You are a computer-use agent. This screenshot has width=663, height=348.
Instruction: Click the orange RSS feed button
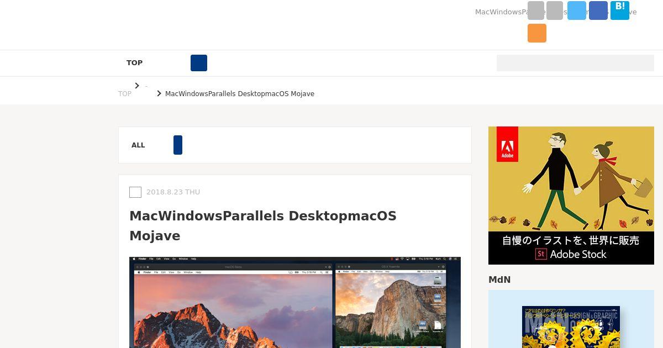537,33
